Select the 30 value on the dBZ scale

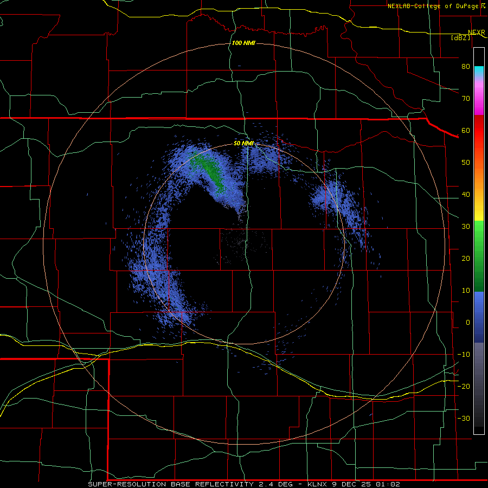(x=466, y=227)
